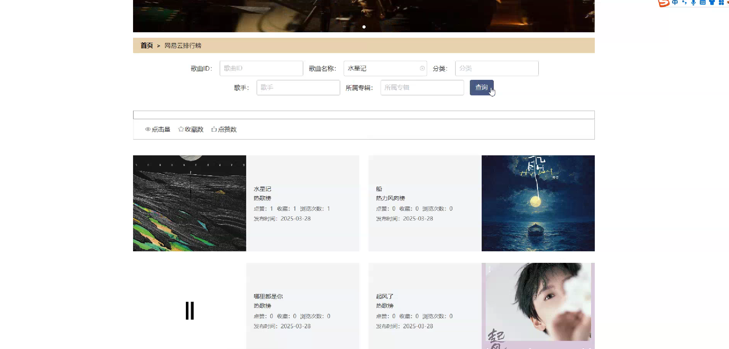Clear the 歌曲名称 field with the x icon
This screenshot has width=729, height=349.
(422, 68)
